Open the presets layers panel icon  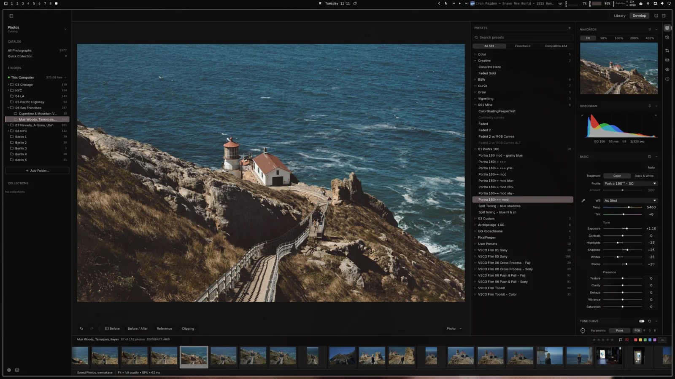point(667,28)
